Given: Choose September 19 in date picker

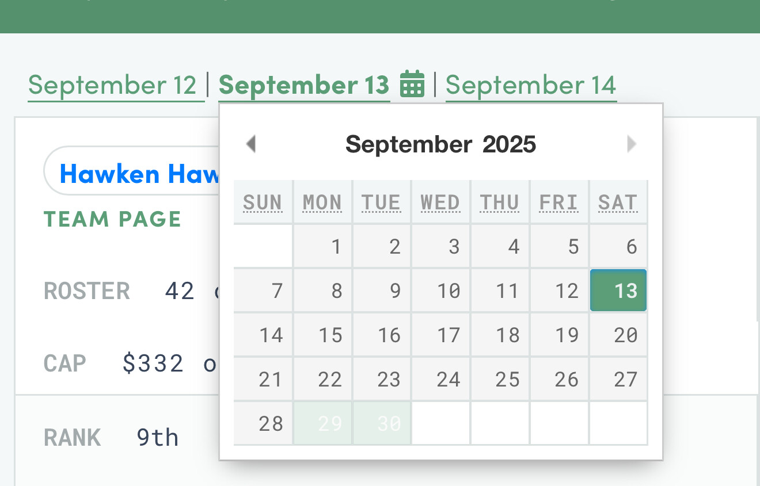Looking at the screenshot, I should click(x=560, y=335).
